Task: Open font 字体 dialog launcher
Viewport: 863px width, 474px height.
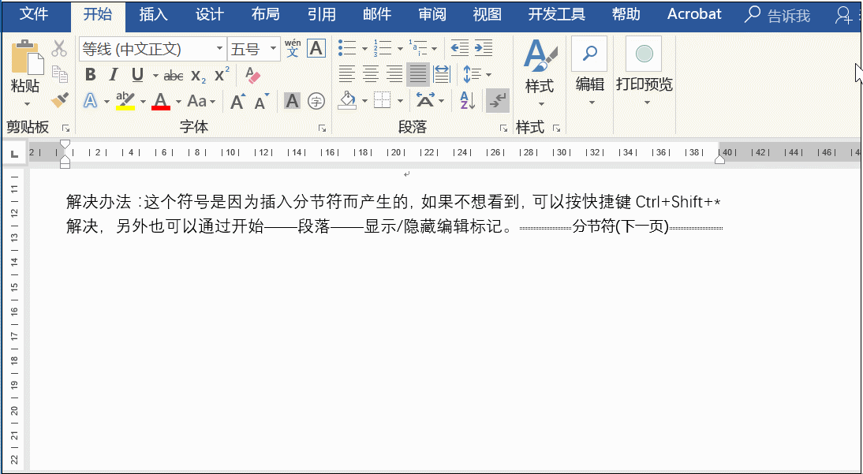Action: click(323, 129)
